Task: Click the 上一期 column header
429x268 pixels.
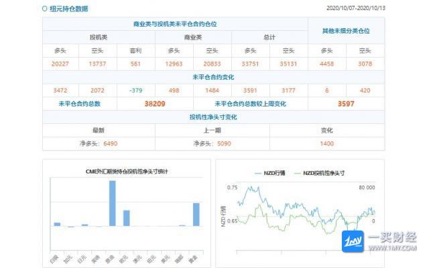Action: pyautogui.click(x=212, y=130)
